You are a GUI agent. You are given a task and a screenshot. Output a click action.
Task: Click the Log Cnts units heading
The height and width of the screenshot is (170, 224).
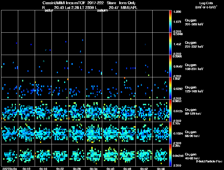206,5
